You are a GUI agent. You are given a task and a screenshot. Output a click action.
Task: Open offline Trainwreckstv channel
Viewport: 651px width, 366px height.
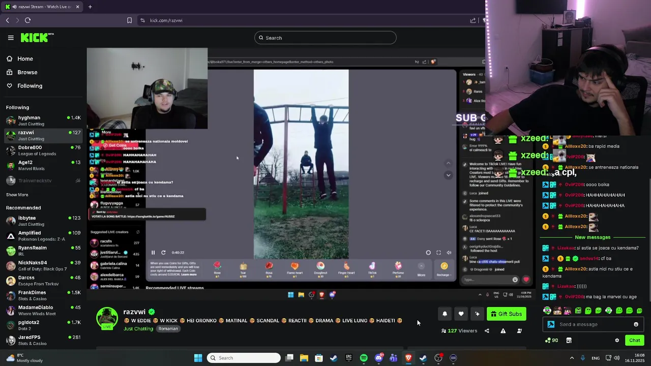tap(43, 180)
